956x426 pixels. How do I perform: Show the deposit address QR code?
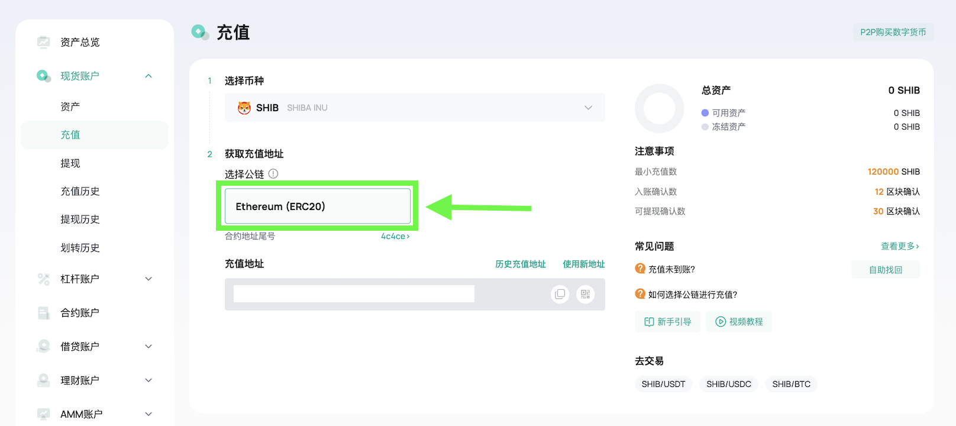[x=585, y=294]
